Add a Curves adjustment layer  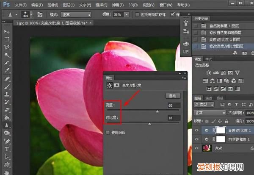pyautogui.click(x=223, y=73)
